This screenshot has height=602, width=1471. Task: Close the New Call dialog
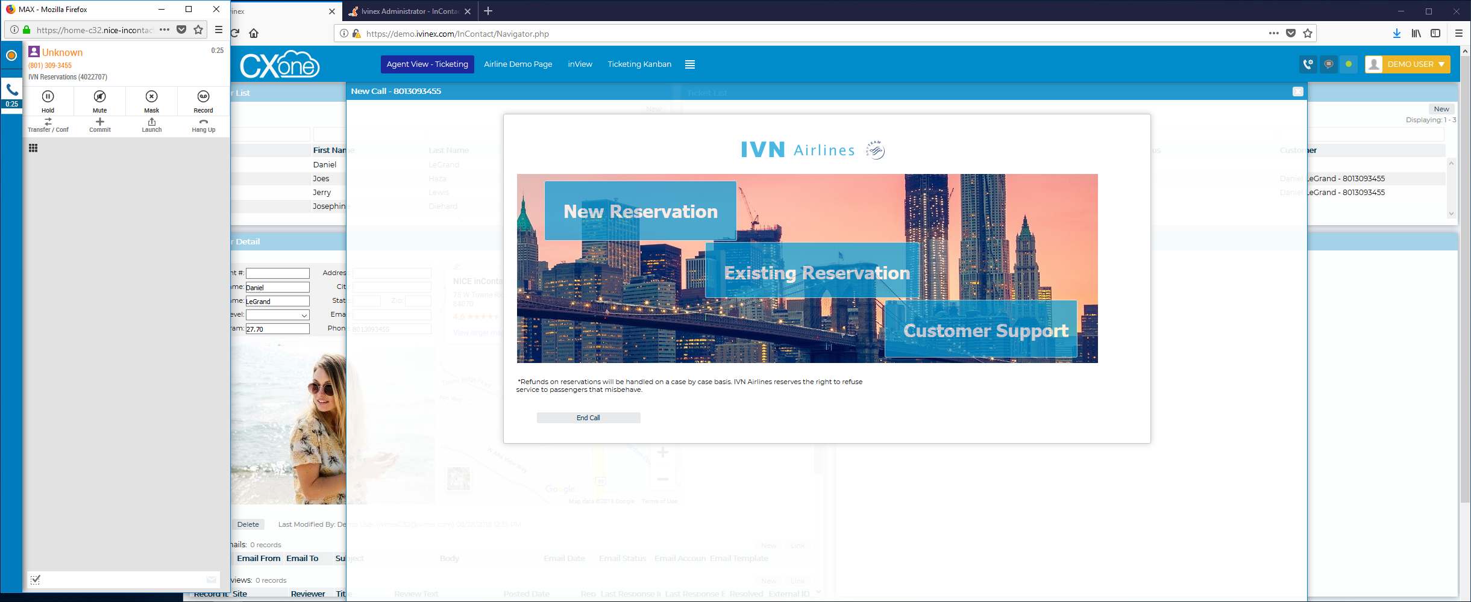1298,92
